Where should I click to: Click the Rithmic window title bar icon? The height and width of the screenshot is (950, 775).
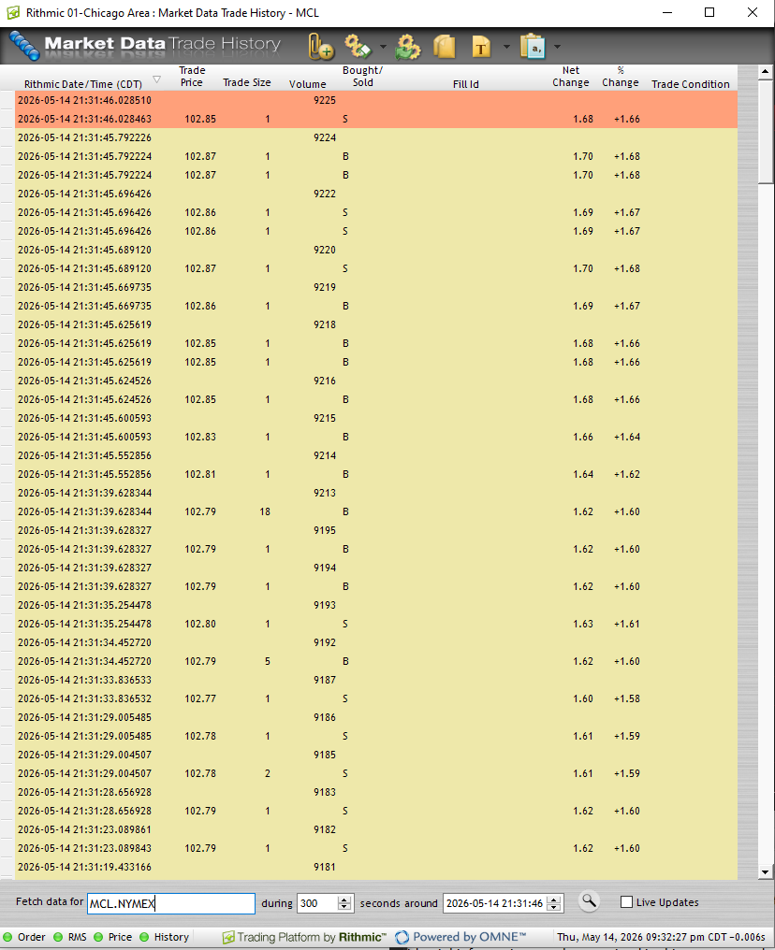[x=13, y=13]
